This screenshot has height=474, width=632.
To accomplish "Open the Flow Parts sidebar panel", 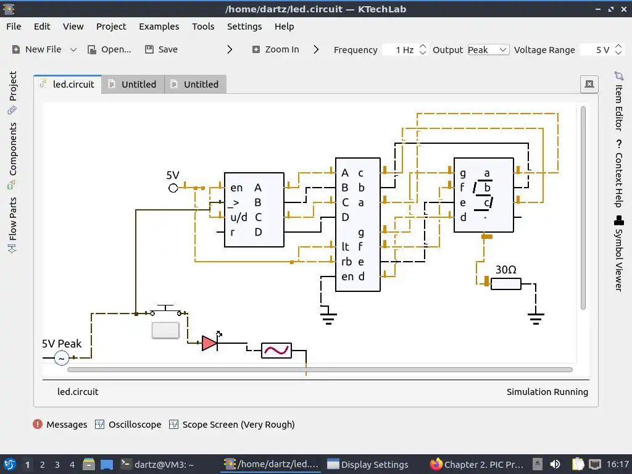I will (12, 225).
